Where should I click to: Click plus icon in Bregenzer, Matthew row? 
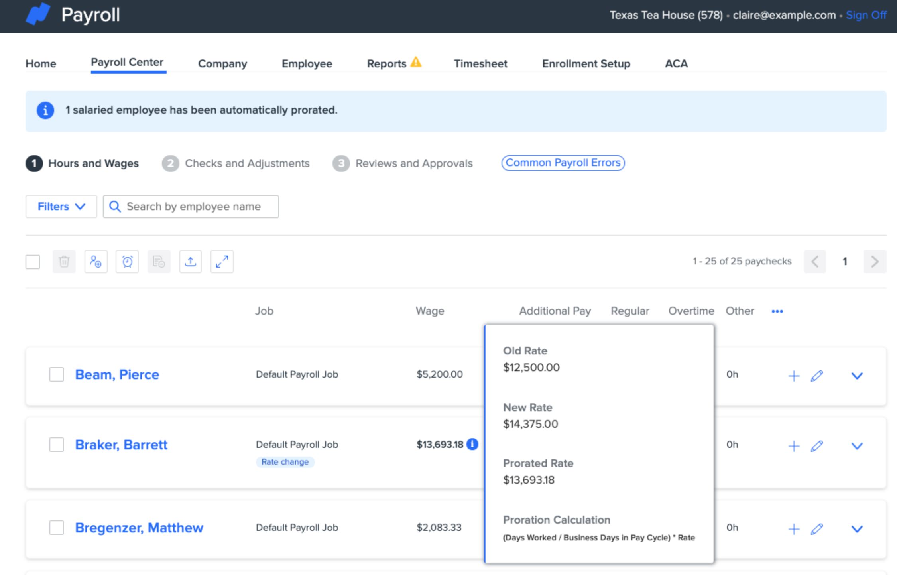tap(794, 529)
